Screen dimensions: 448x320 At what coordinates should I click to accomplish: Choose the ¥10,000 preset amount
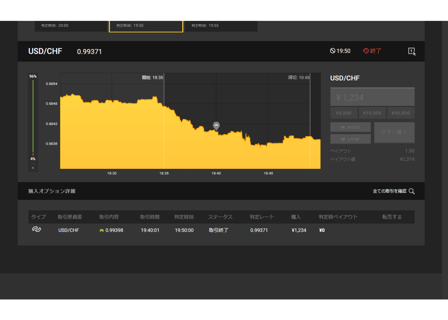373,113
